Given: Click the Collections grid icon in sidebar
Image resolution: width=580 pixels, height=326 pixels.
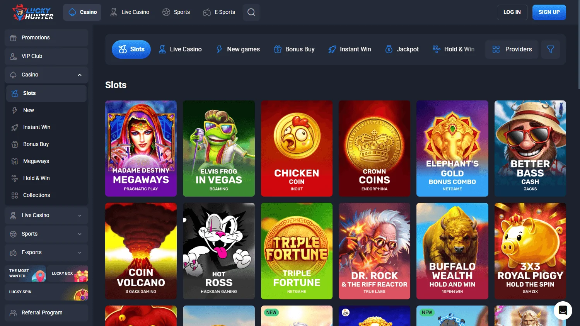Looking at the screenshot, I should point(15,195).
